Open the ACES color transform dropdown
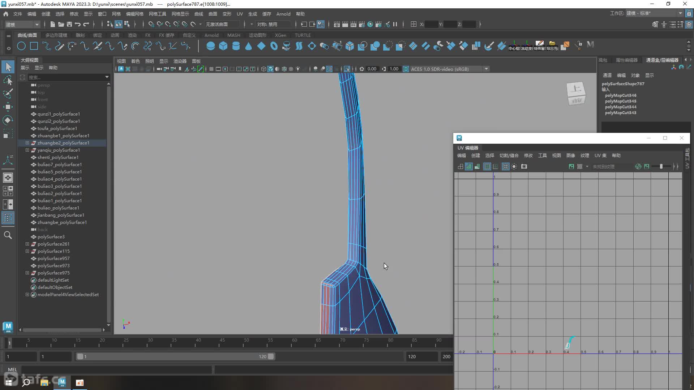This screenshot has height=390, width=694. point(486,69)
